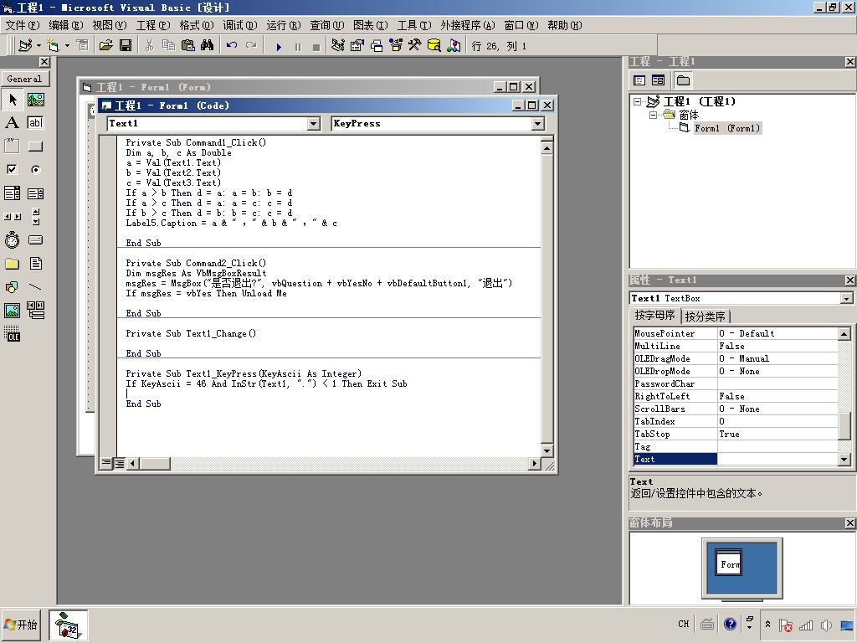
Task: Save the project with the floppy disk icon
Action: click(126, 46)
